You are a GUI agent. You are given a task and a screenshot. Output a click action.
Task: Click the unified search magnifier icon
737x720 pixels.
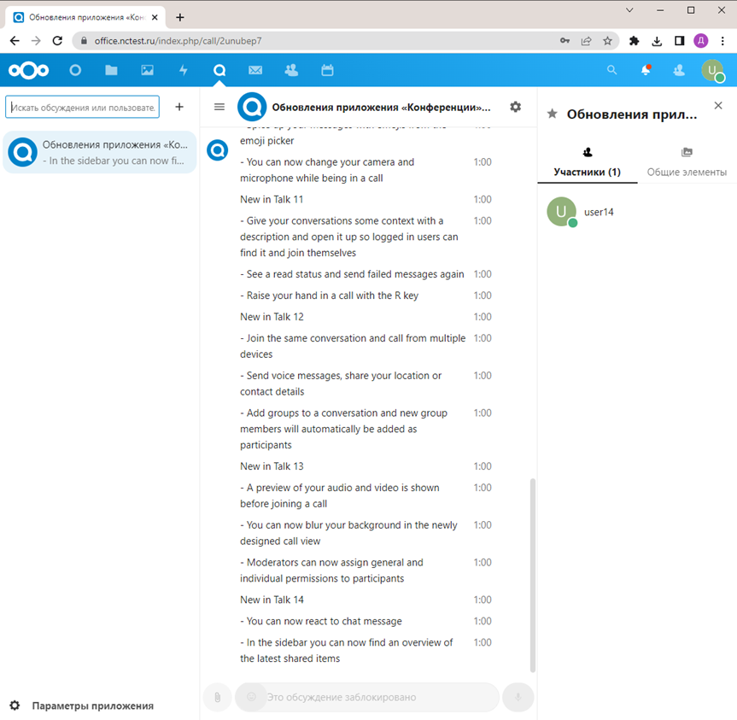click(611, 71)
